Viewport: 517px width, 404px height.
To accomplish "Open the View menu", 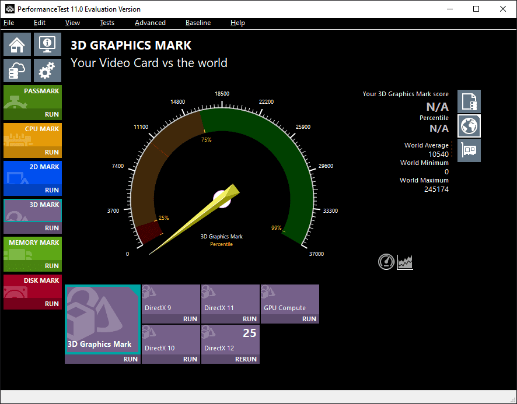I will 72,23.
